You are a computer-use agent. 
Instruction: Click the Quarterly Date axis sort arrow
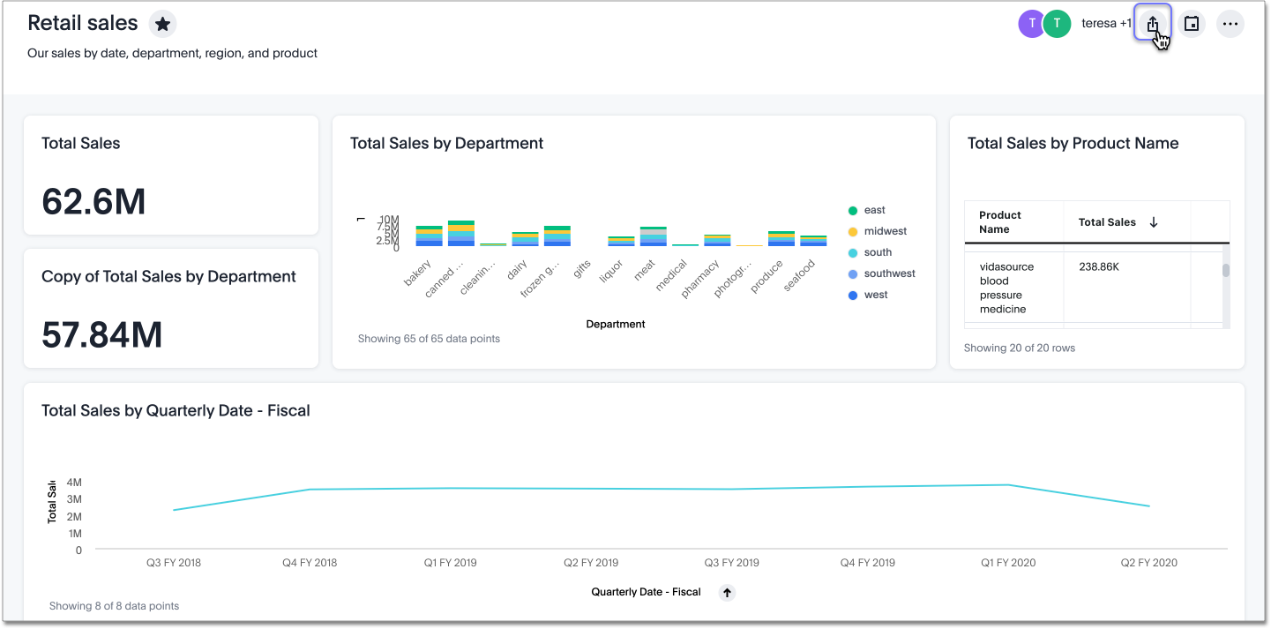(x=727, y=593)
